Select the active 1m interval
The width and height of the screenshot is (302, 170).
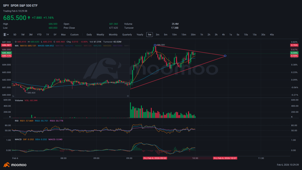[x=149, y=35]
